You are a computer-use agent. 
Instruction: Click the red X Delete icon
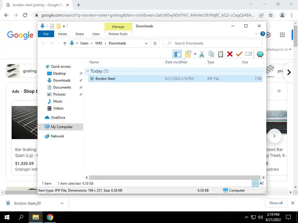coord(230,54)
